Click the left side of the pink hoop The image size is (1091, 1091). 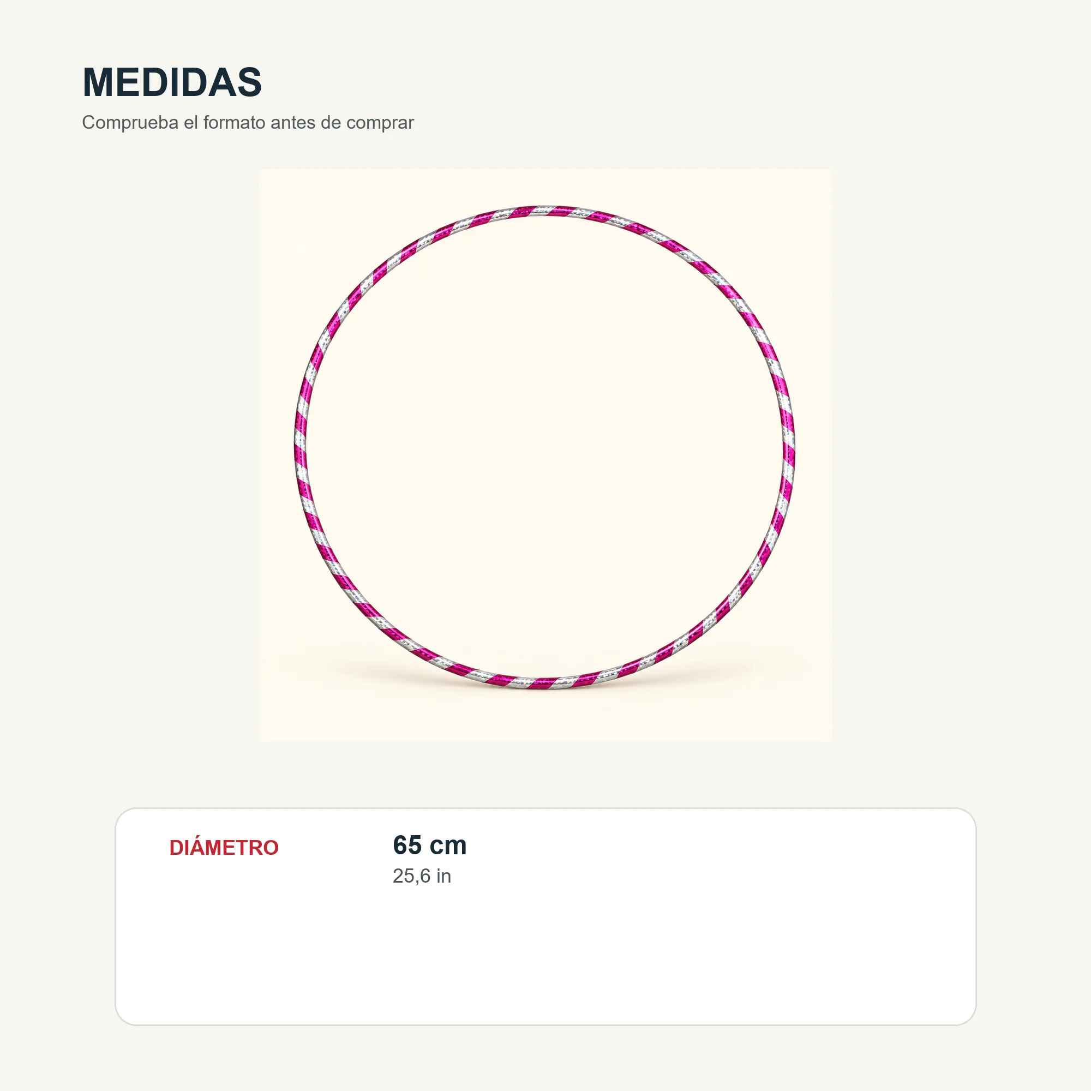301,447
